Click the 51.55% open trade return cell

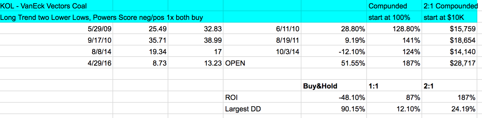click(x=334, y=63)
